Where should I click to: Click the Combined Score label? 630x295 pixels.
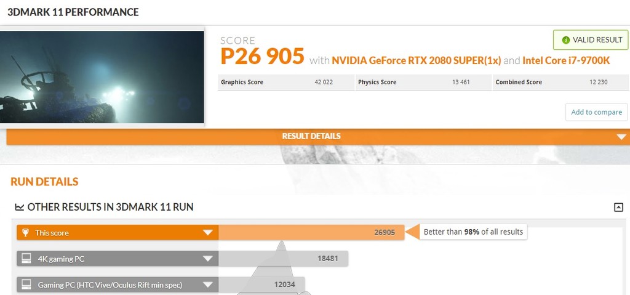point(519,82)
